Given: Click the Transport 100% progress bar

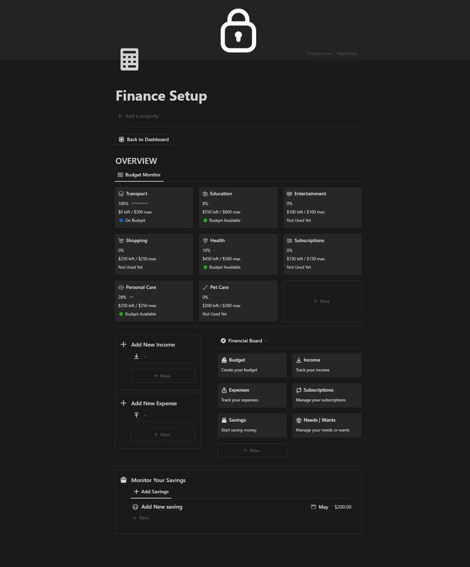Looking at the screenshot, I should pyautogui.click(x=139, y=204).
